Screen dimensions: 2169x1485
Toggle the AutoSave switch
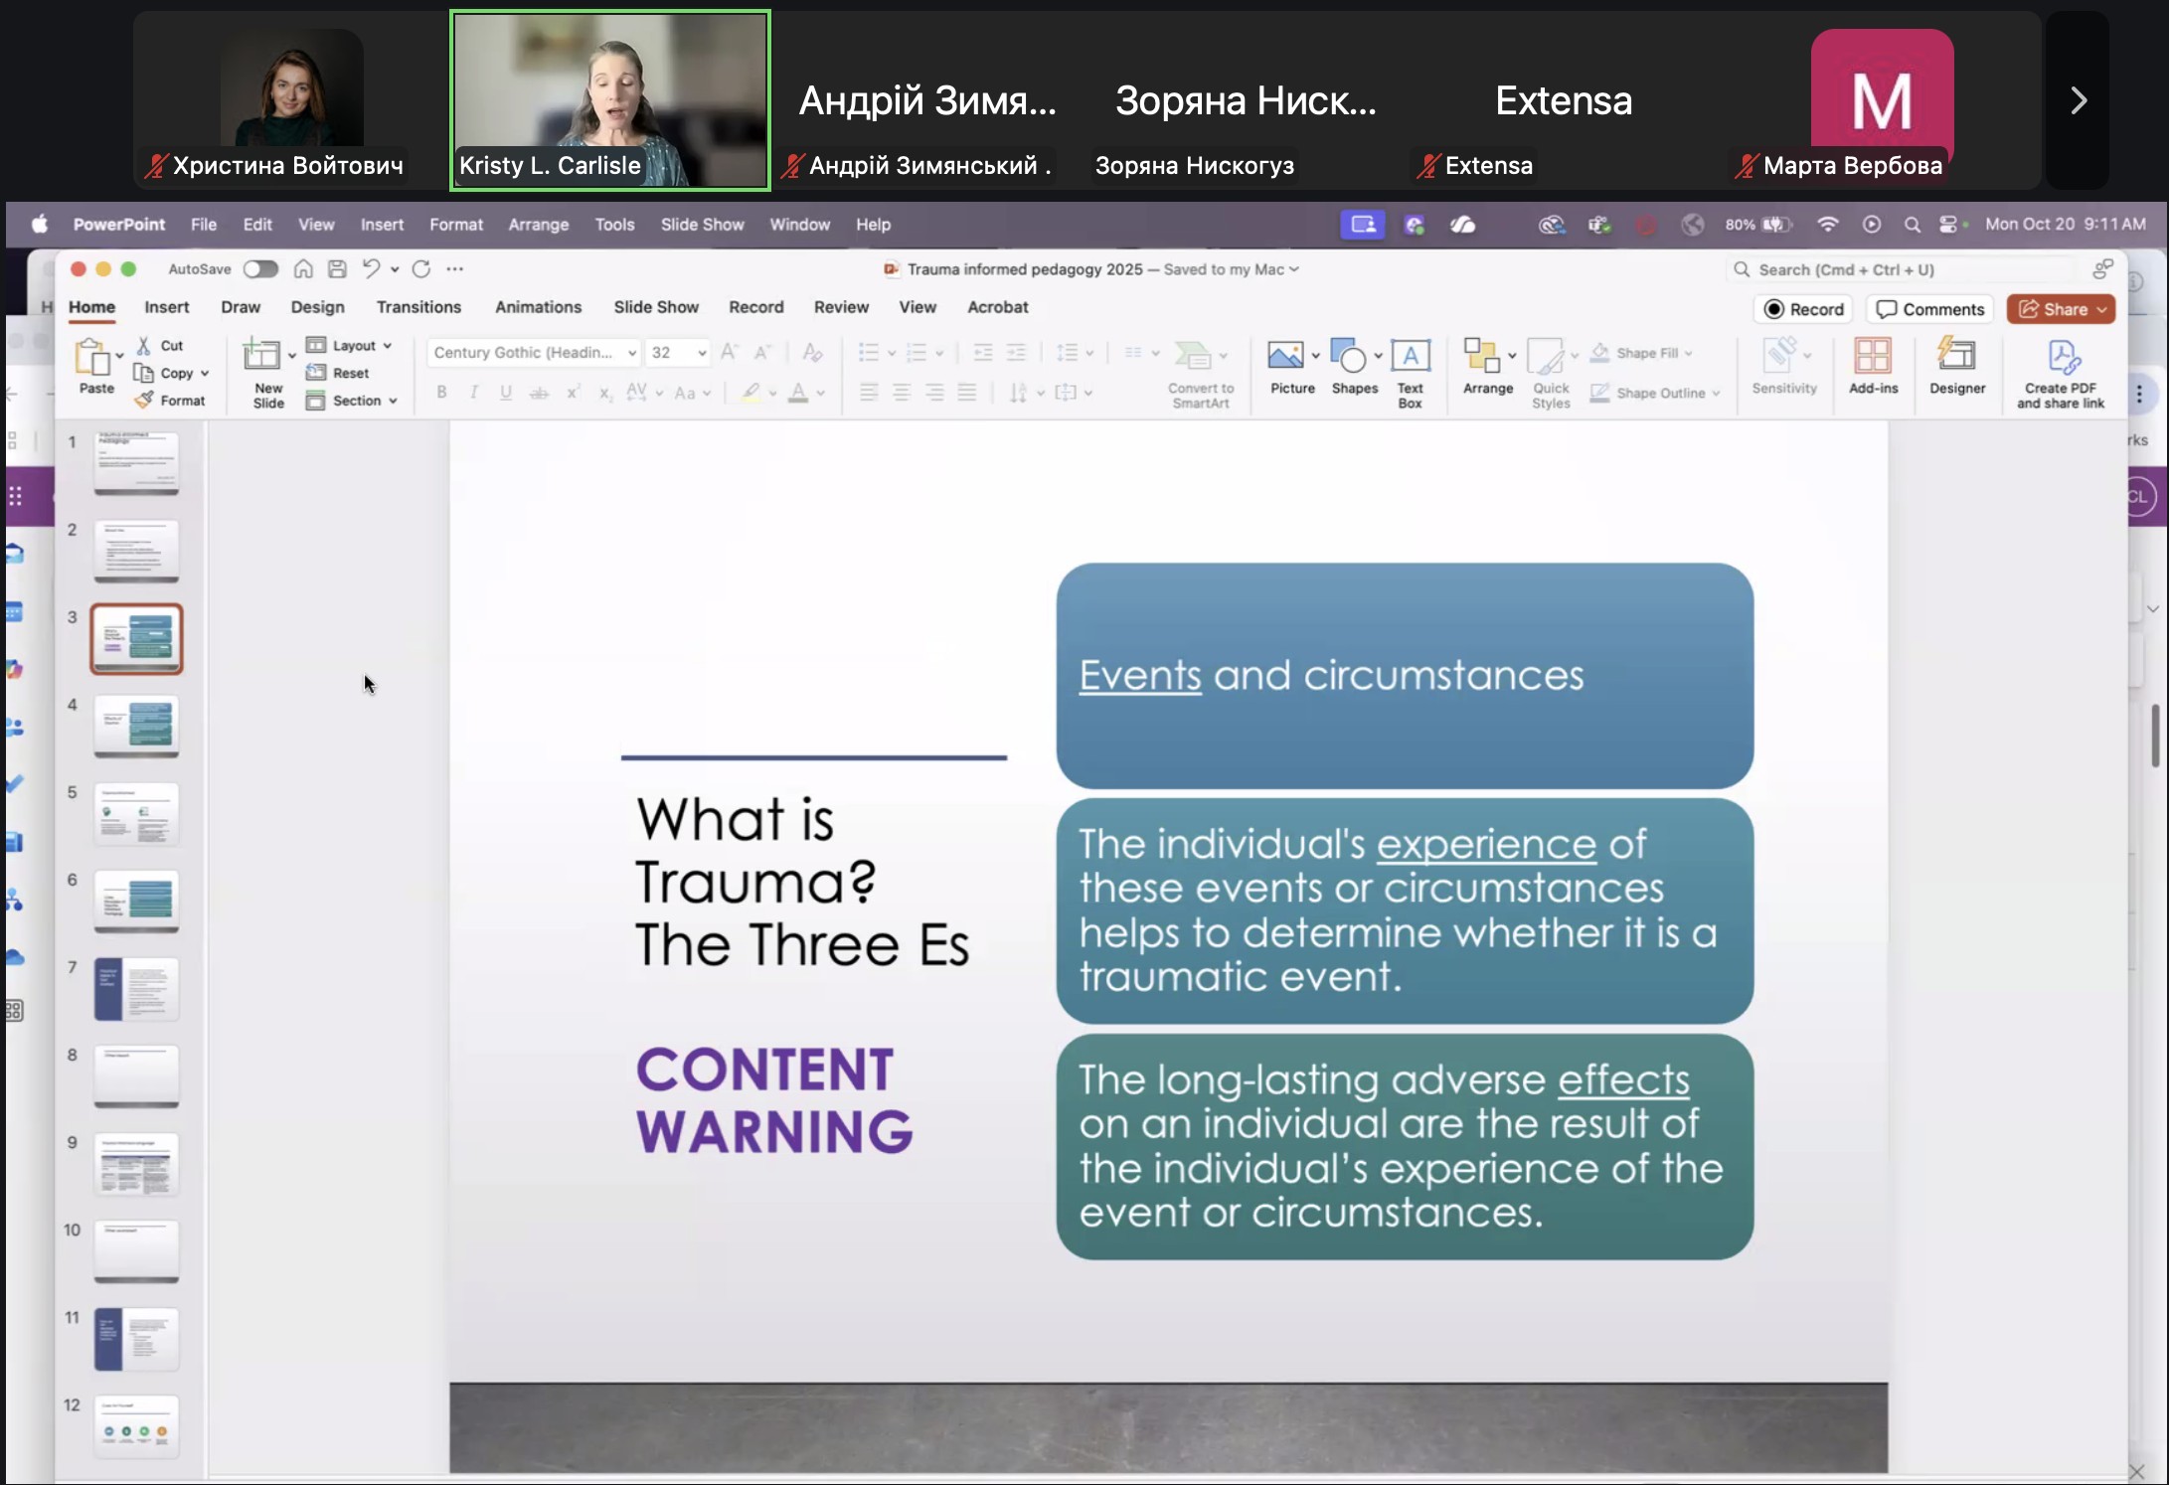coord(260,268)
